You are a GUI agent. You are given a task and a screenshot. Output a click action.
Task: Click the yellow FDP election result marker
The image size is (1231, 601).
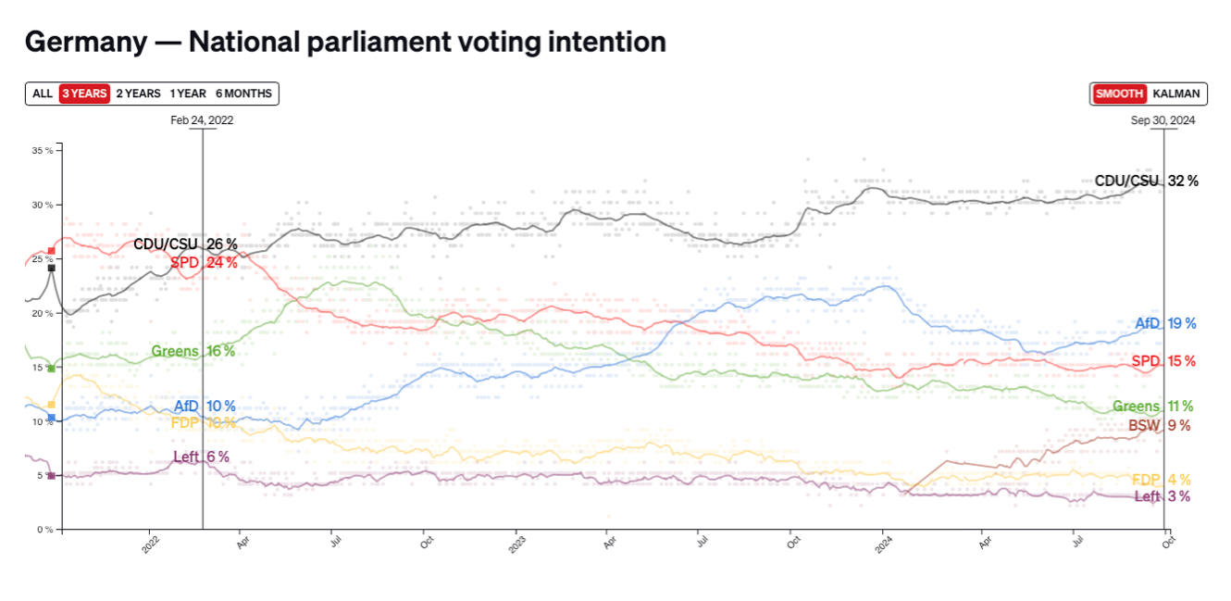[52, 405]
